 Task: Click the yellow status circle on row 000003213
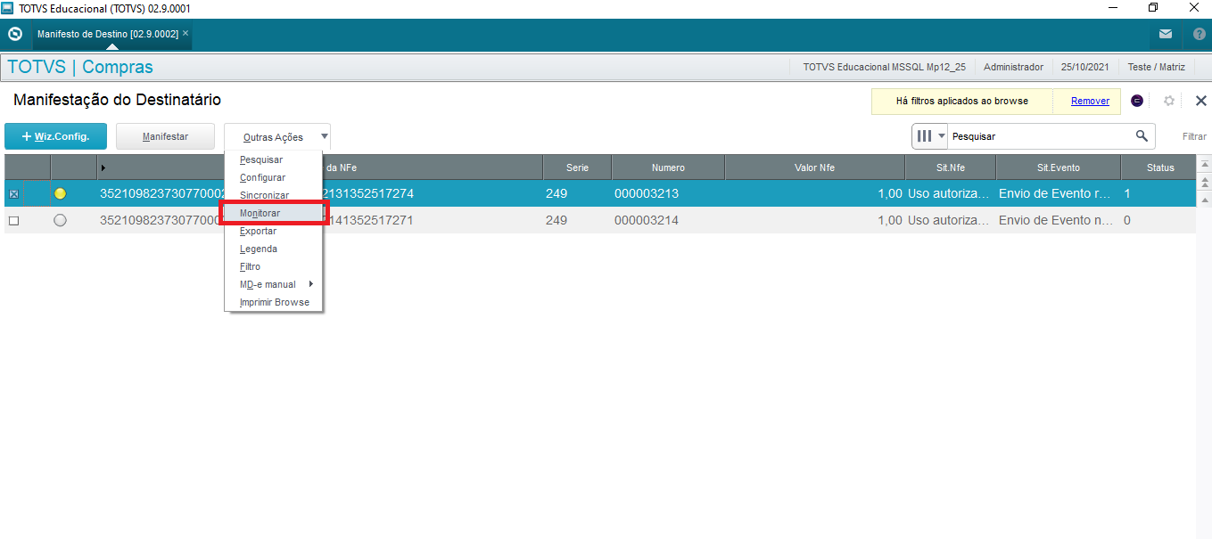[x=60, y=193]
